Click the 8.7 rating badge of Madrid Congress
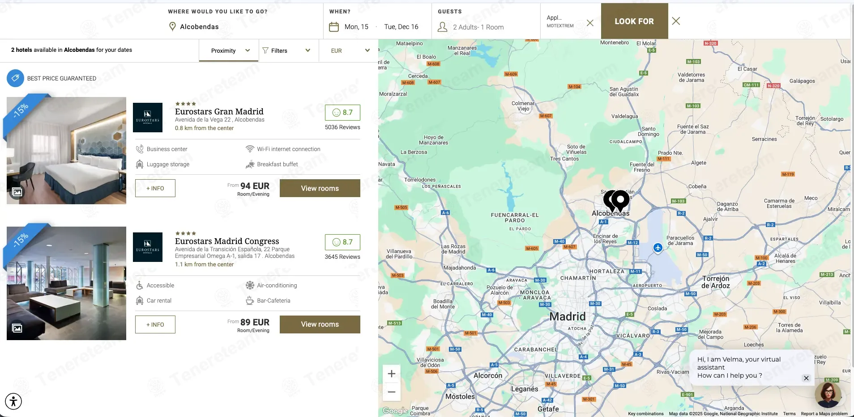Viewport: 854px width, 417px height. point(342,242)
